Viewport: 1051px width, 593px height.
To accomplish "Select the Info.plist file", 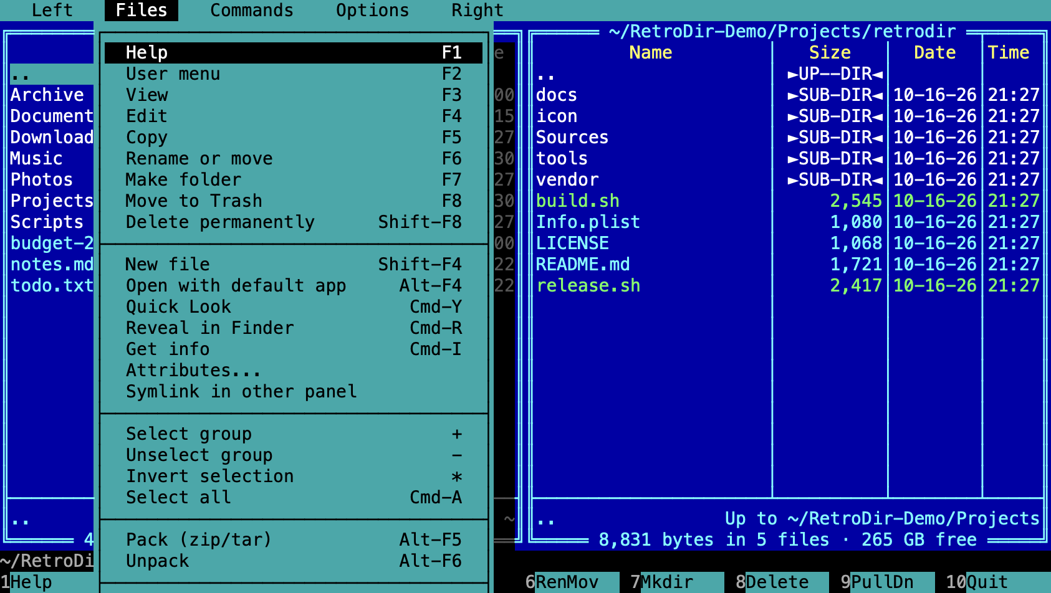I will (788, 222).
